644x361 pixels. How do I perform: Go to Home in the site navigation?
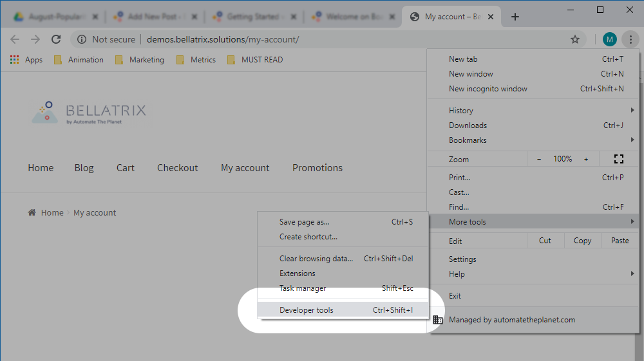(x=41, y=168)
